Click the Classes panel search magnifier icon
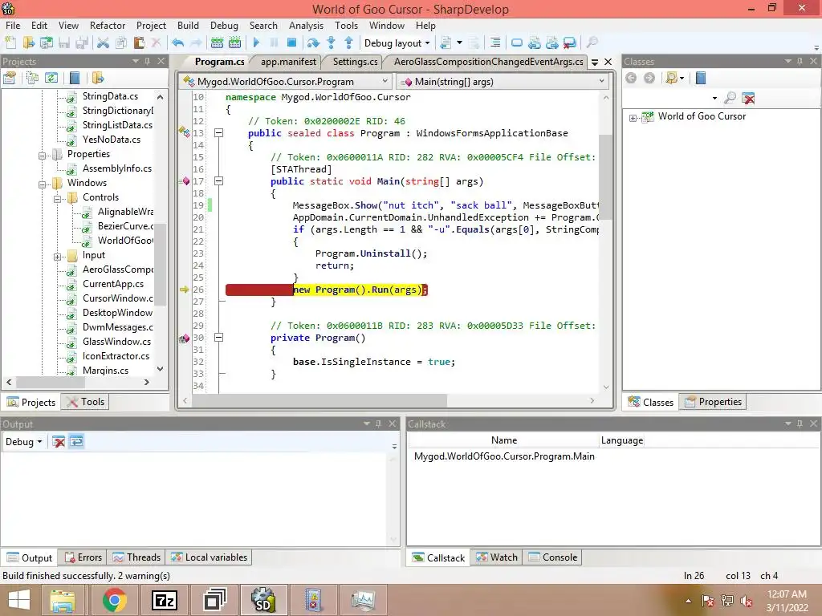The width and height of the screenshot is (822, 616). (x=730, y=97)
